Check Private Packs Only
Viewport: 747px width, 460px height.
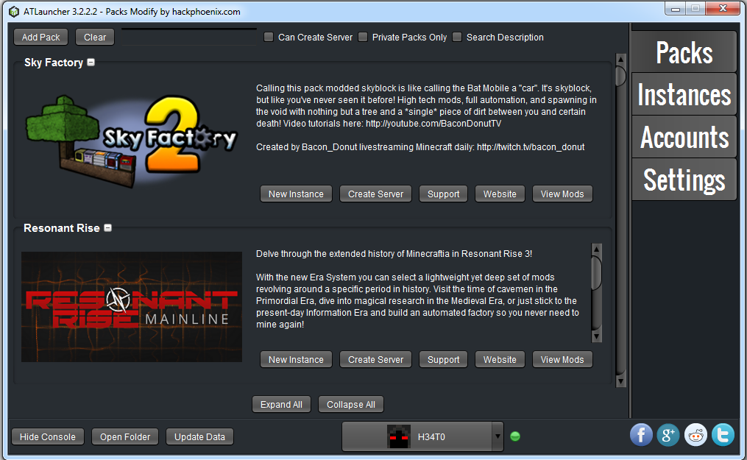tap(362, 37)
